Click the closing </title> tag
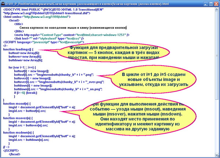This screenshot has width=220, height=158. click(x=19, y=31)
